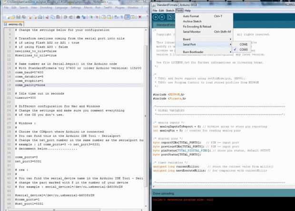This screenshot has height=211, width=295.
Task: Click the Redo arrow icon in Notepad++
Action: 71,17
